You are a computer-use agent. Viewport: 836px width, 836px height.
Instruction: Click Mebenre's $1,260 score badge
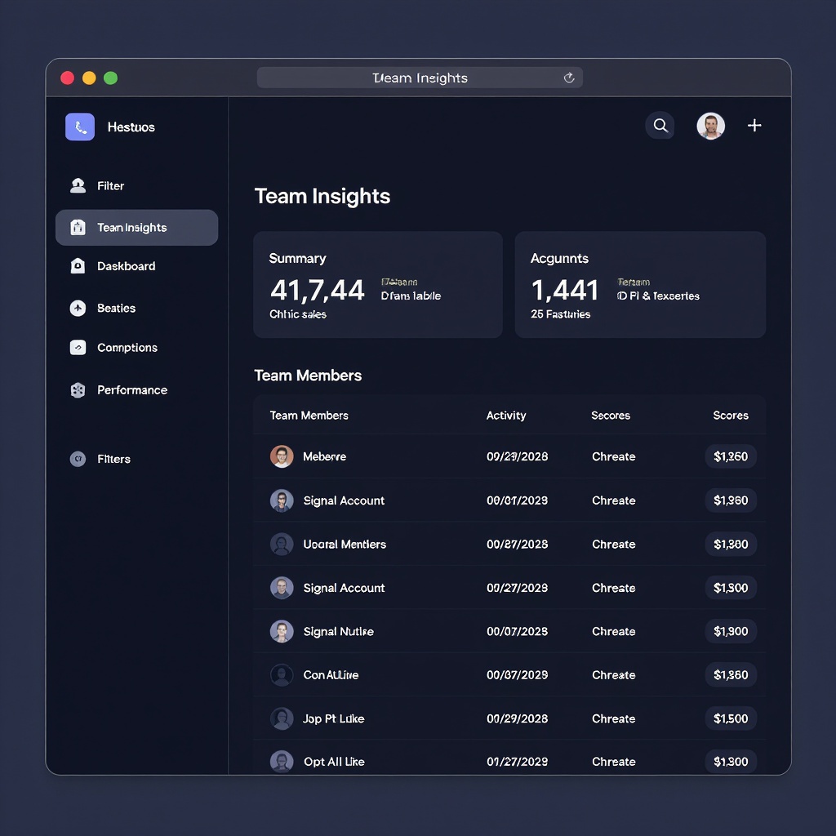731,456
